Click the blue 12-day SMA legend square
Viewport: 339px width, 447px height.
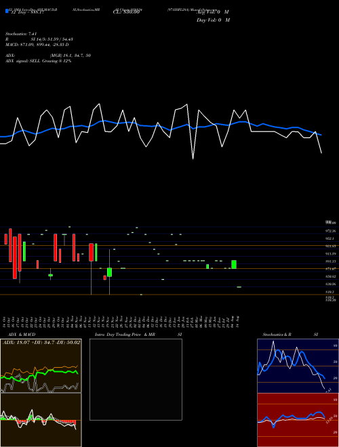click(7, 11)
